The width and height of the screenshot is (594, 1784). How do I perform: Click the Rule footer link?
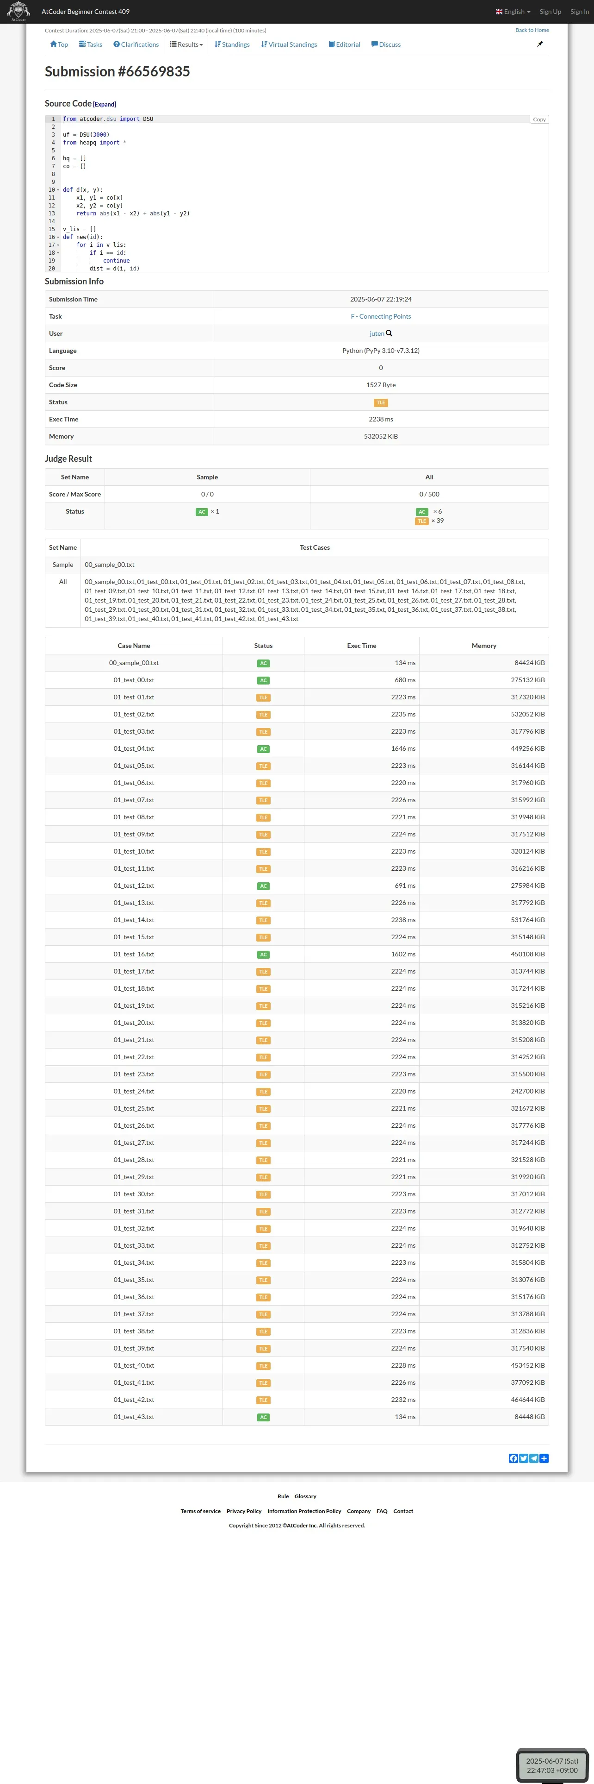[x=283, y=1496]
